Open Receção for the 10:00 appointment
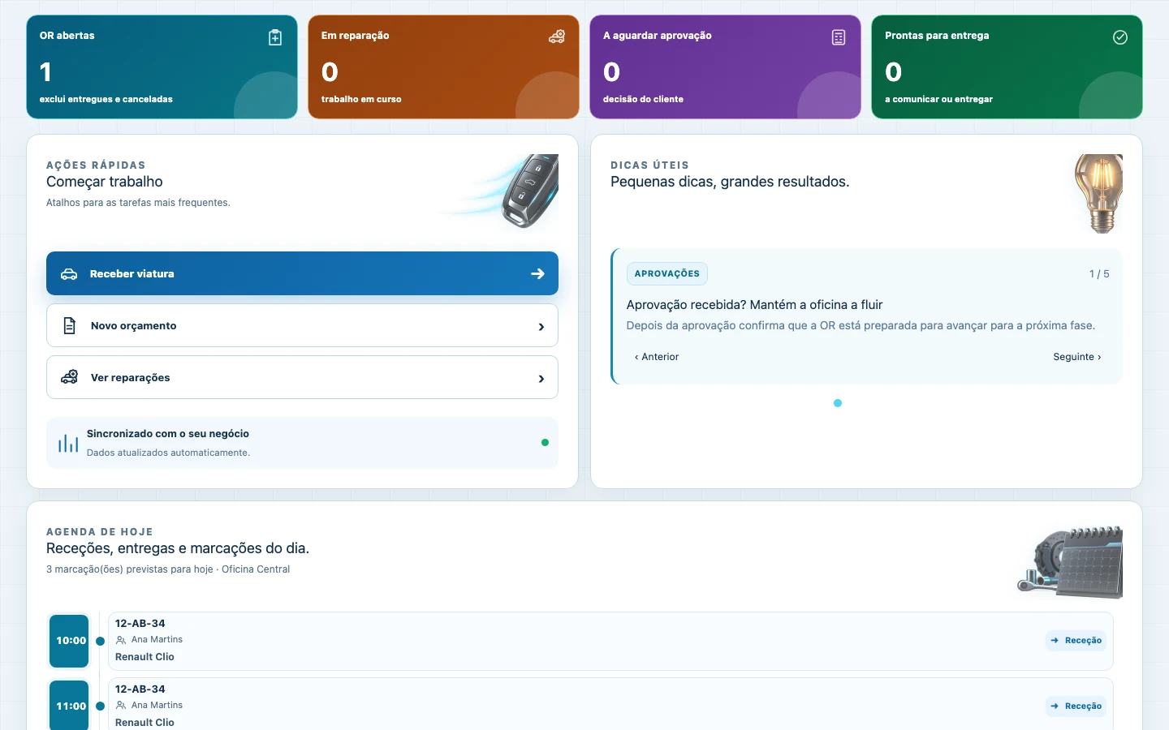Viewport: 1169px width, 730px height. pyautogui.click(x=1076, y=641)
